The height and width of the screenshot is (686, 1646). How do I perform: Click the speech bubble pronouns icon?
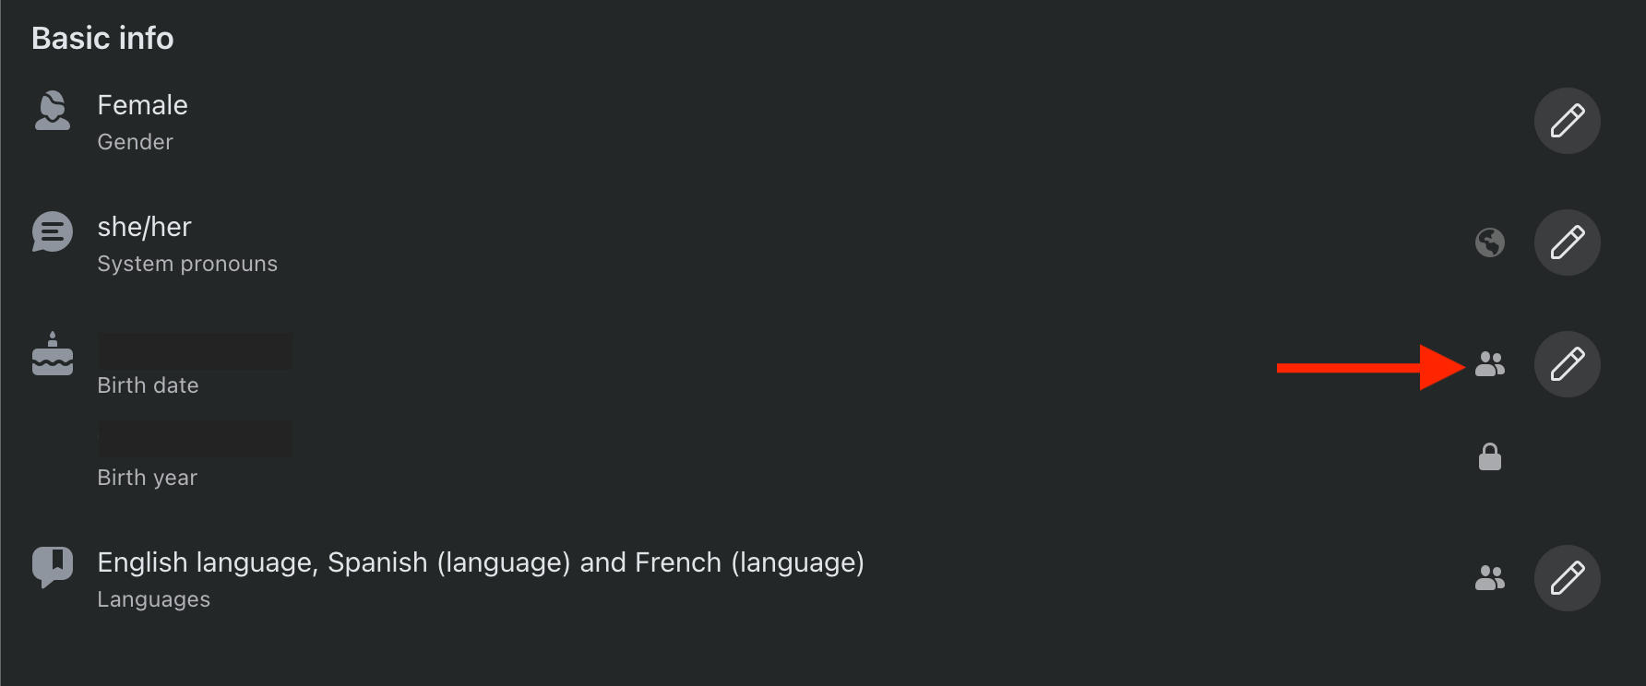pos(53,232)
